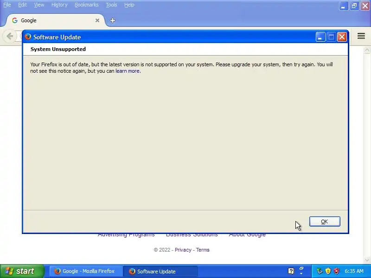Open the Help menu
Screen dimensions: 371x278
click(x=129, y=5)
